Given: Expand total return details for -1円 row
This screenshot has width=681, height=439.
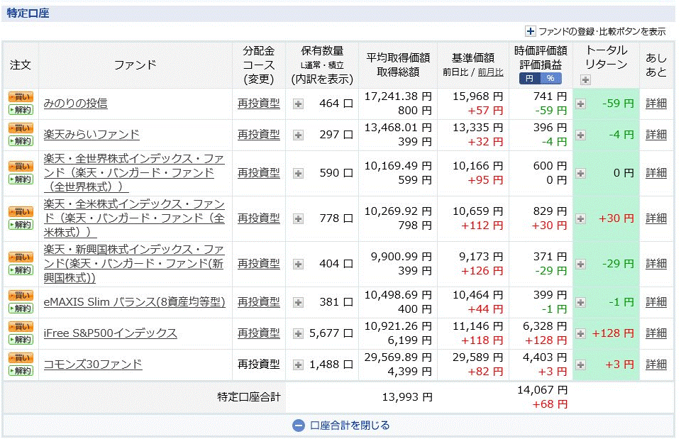Looking at the screenshot, I should tap(581, 302).
